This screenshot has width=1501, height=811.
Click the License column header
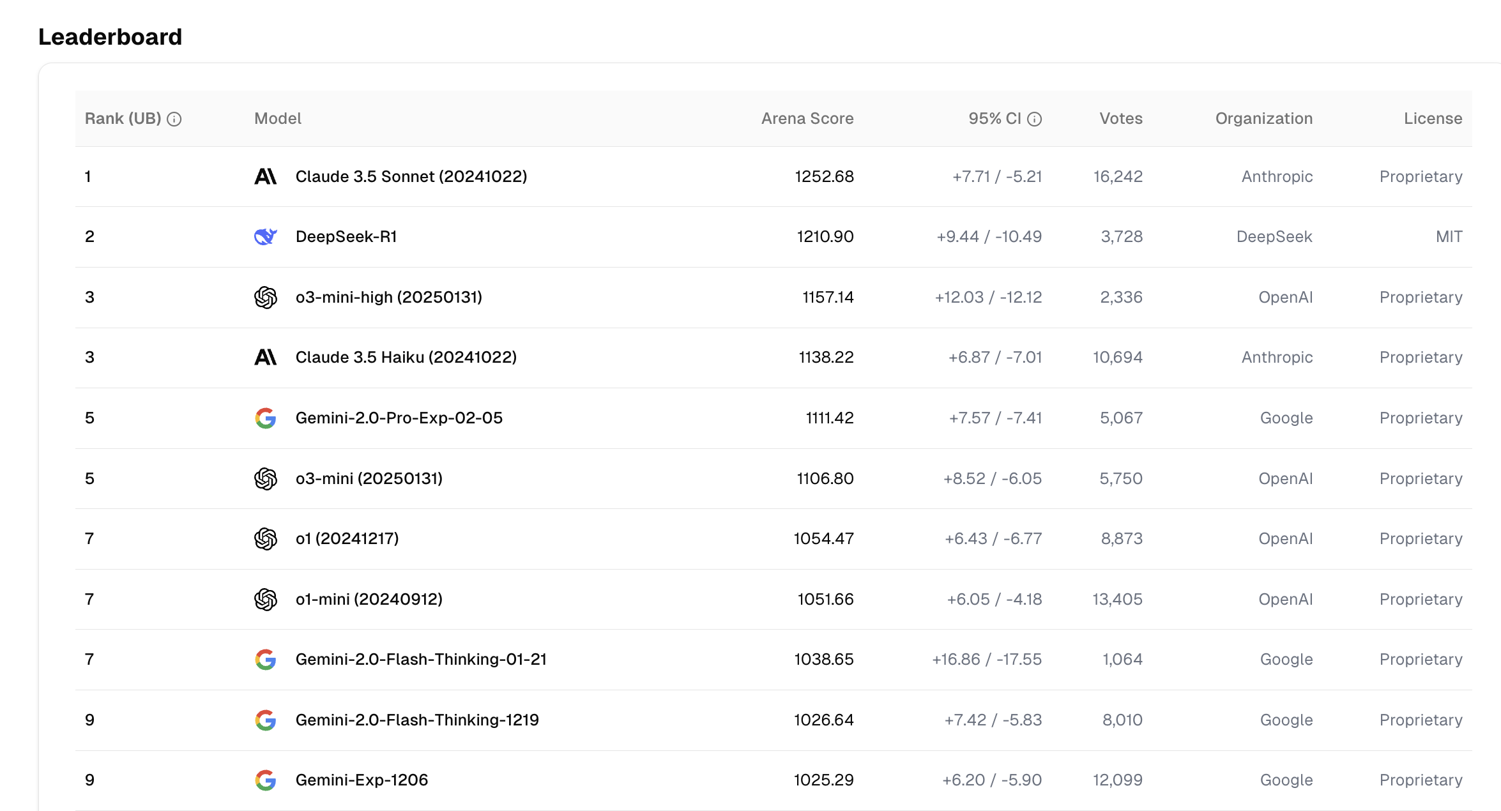point(1433,119)
